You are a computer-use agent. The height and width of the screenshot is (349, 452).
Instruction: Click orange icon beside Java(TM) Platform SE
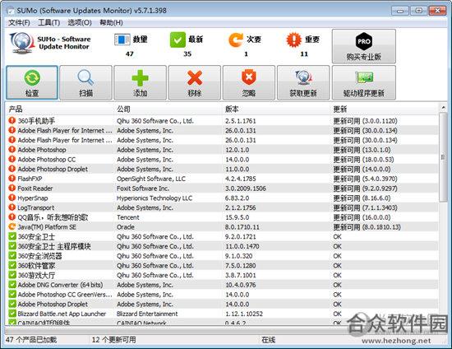tap(12, 226)
